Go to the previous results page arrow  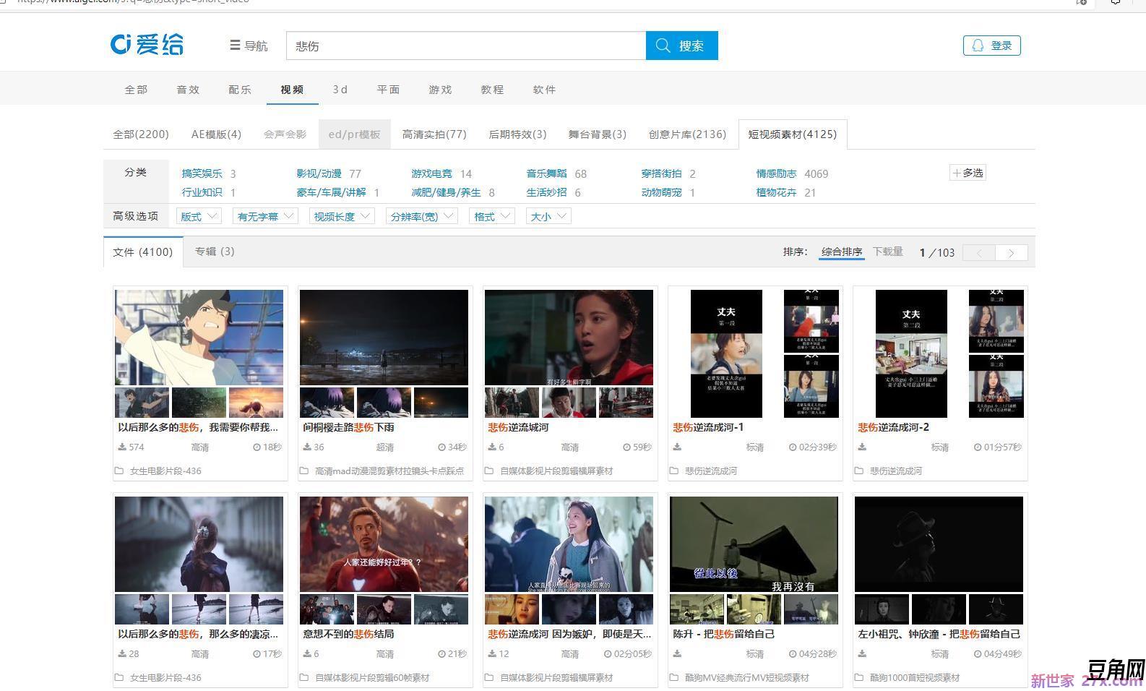tap(979, 252)
